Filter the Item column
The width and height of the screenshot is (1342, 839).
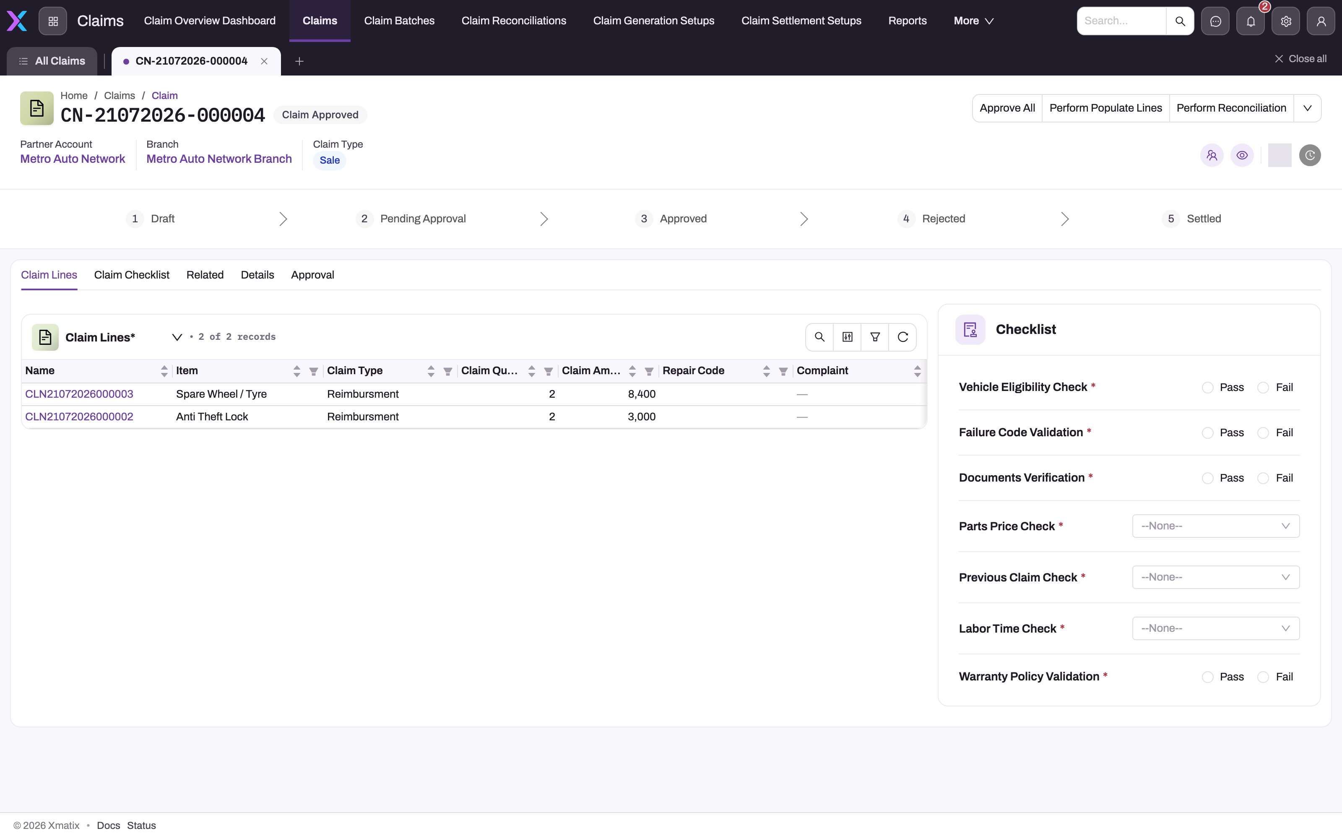(313, 371)
